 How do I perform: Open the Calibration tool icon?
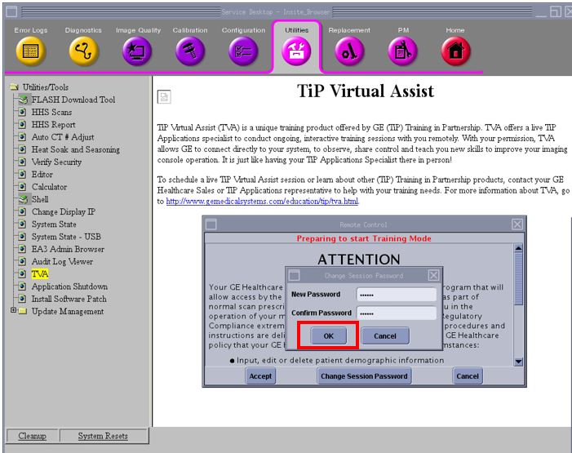[x=189, y=52]
